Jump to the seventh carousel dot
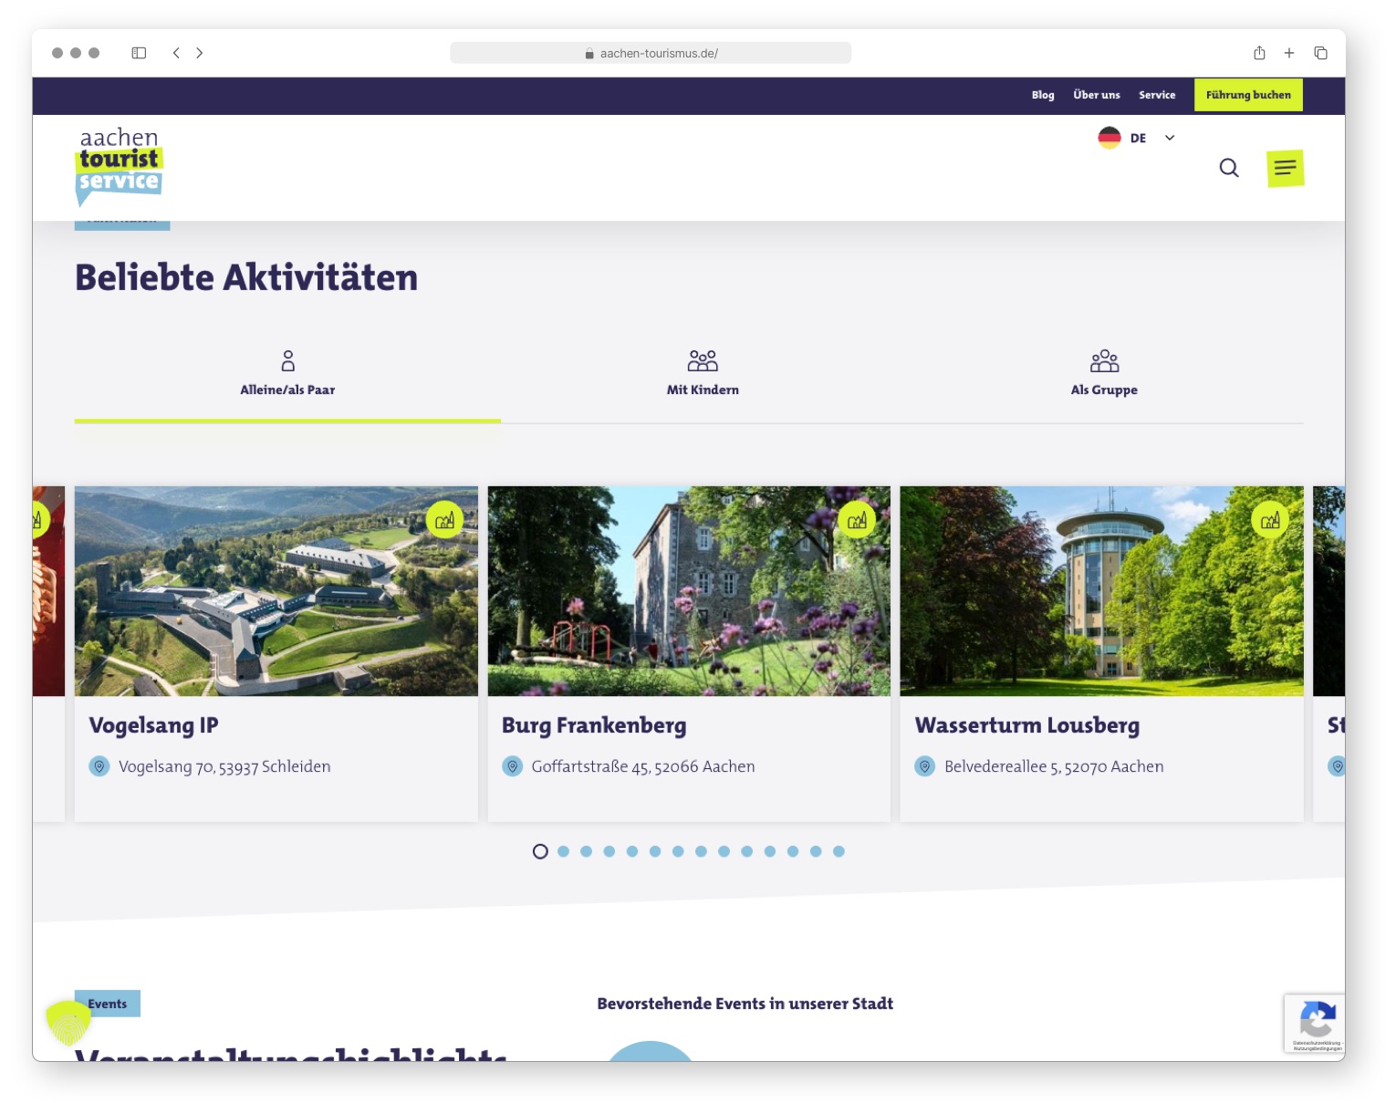Image resolution: width=1396 pixels, height=1103 pixels. (x=678, y=851)
